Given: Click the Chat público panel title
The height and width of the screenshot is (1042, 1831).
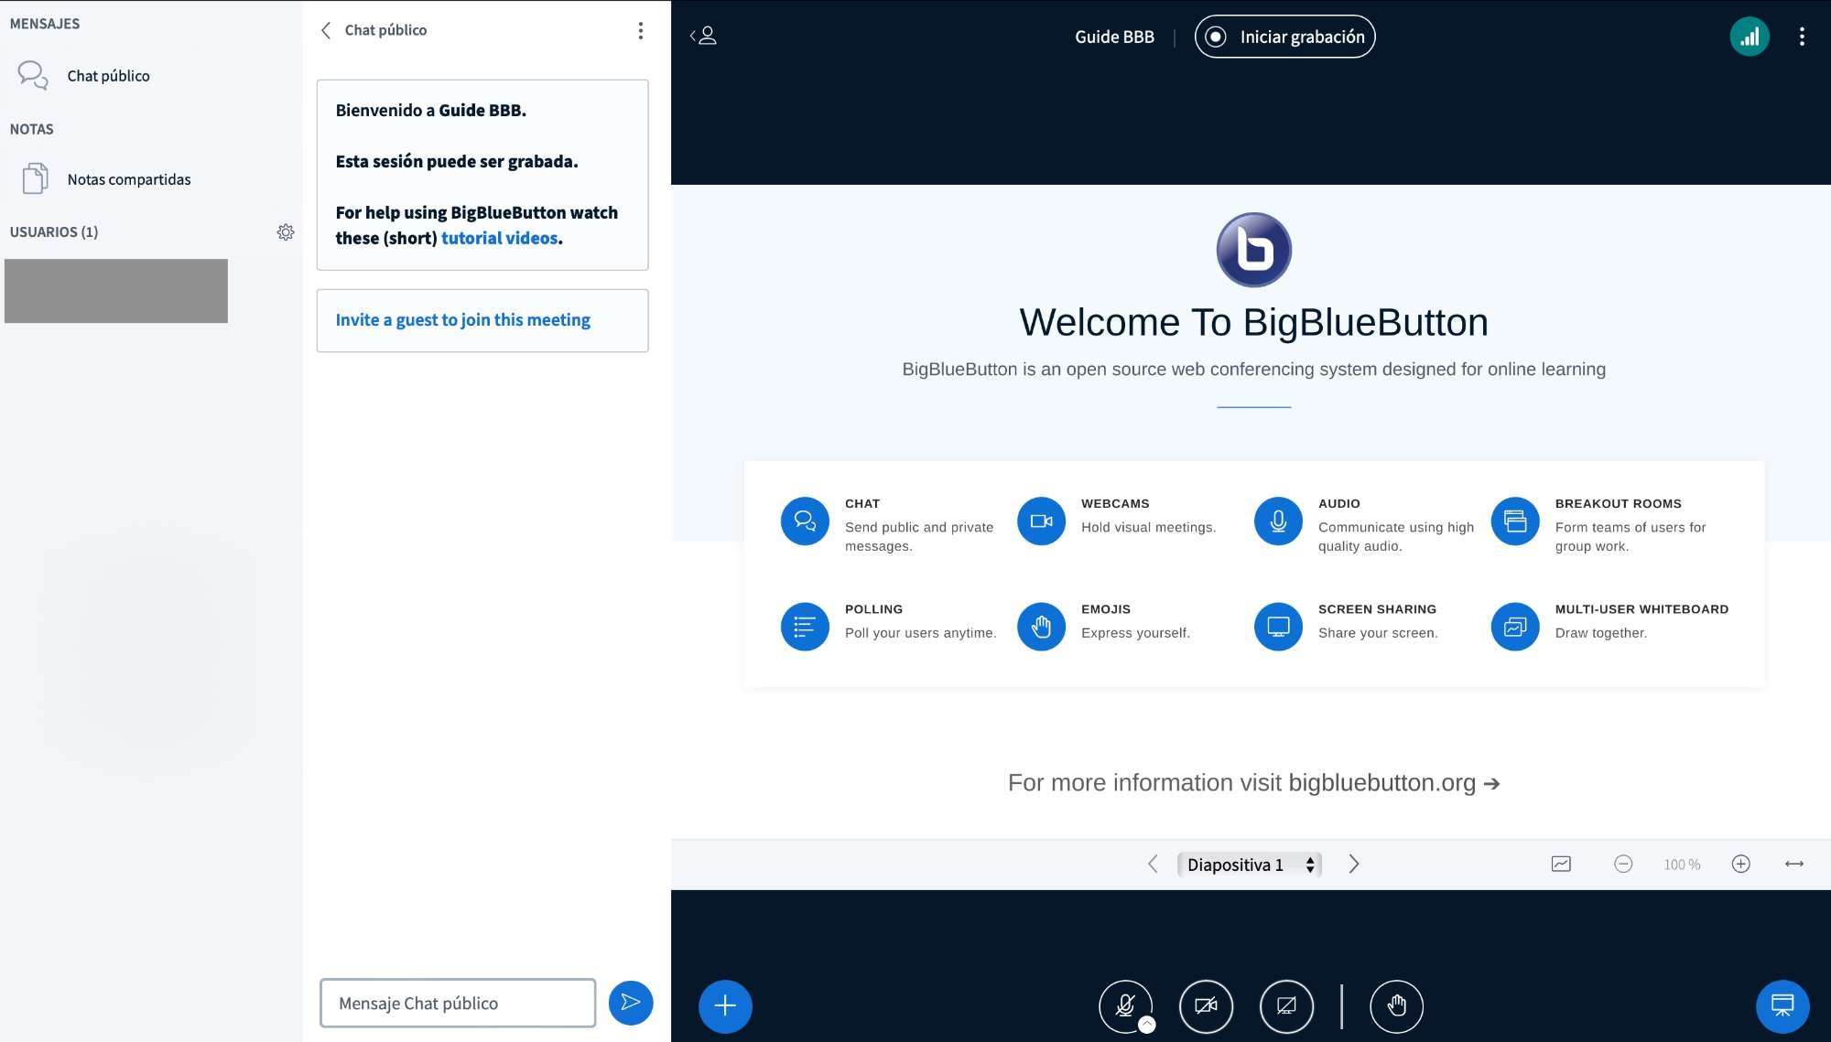Looking at the screenshot, I should pos(385,30).
